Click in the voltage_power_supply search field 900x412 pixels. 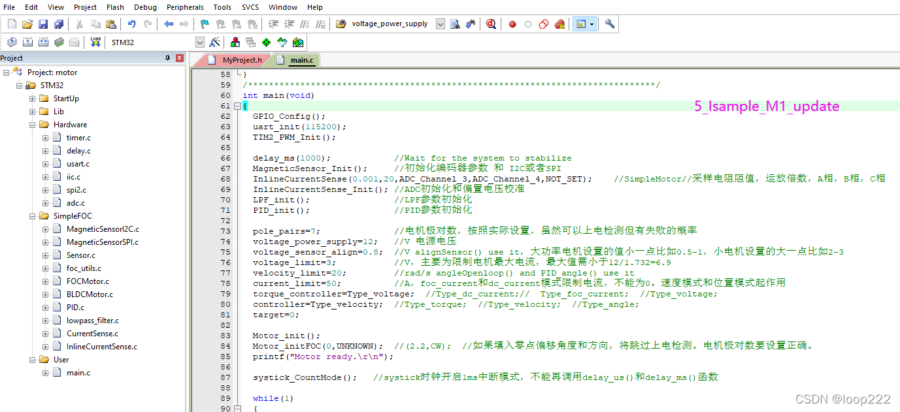tap(392, 24)
